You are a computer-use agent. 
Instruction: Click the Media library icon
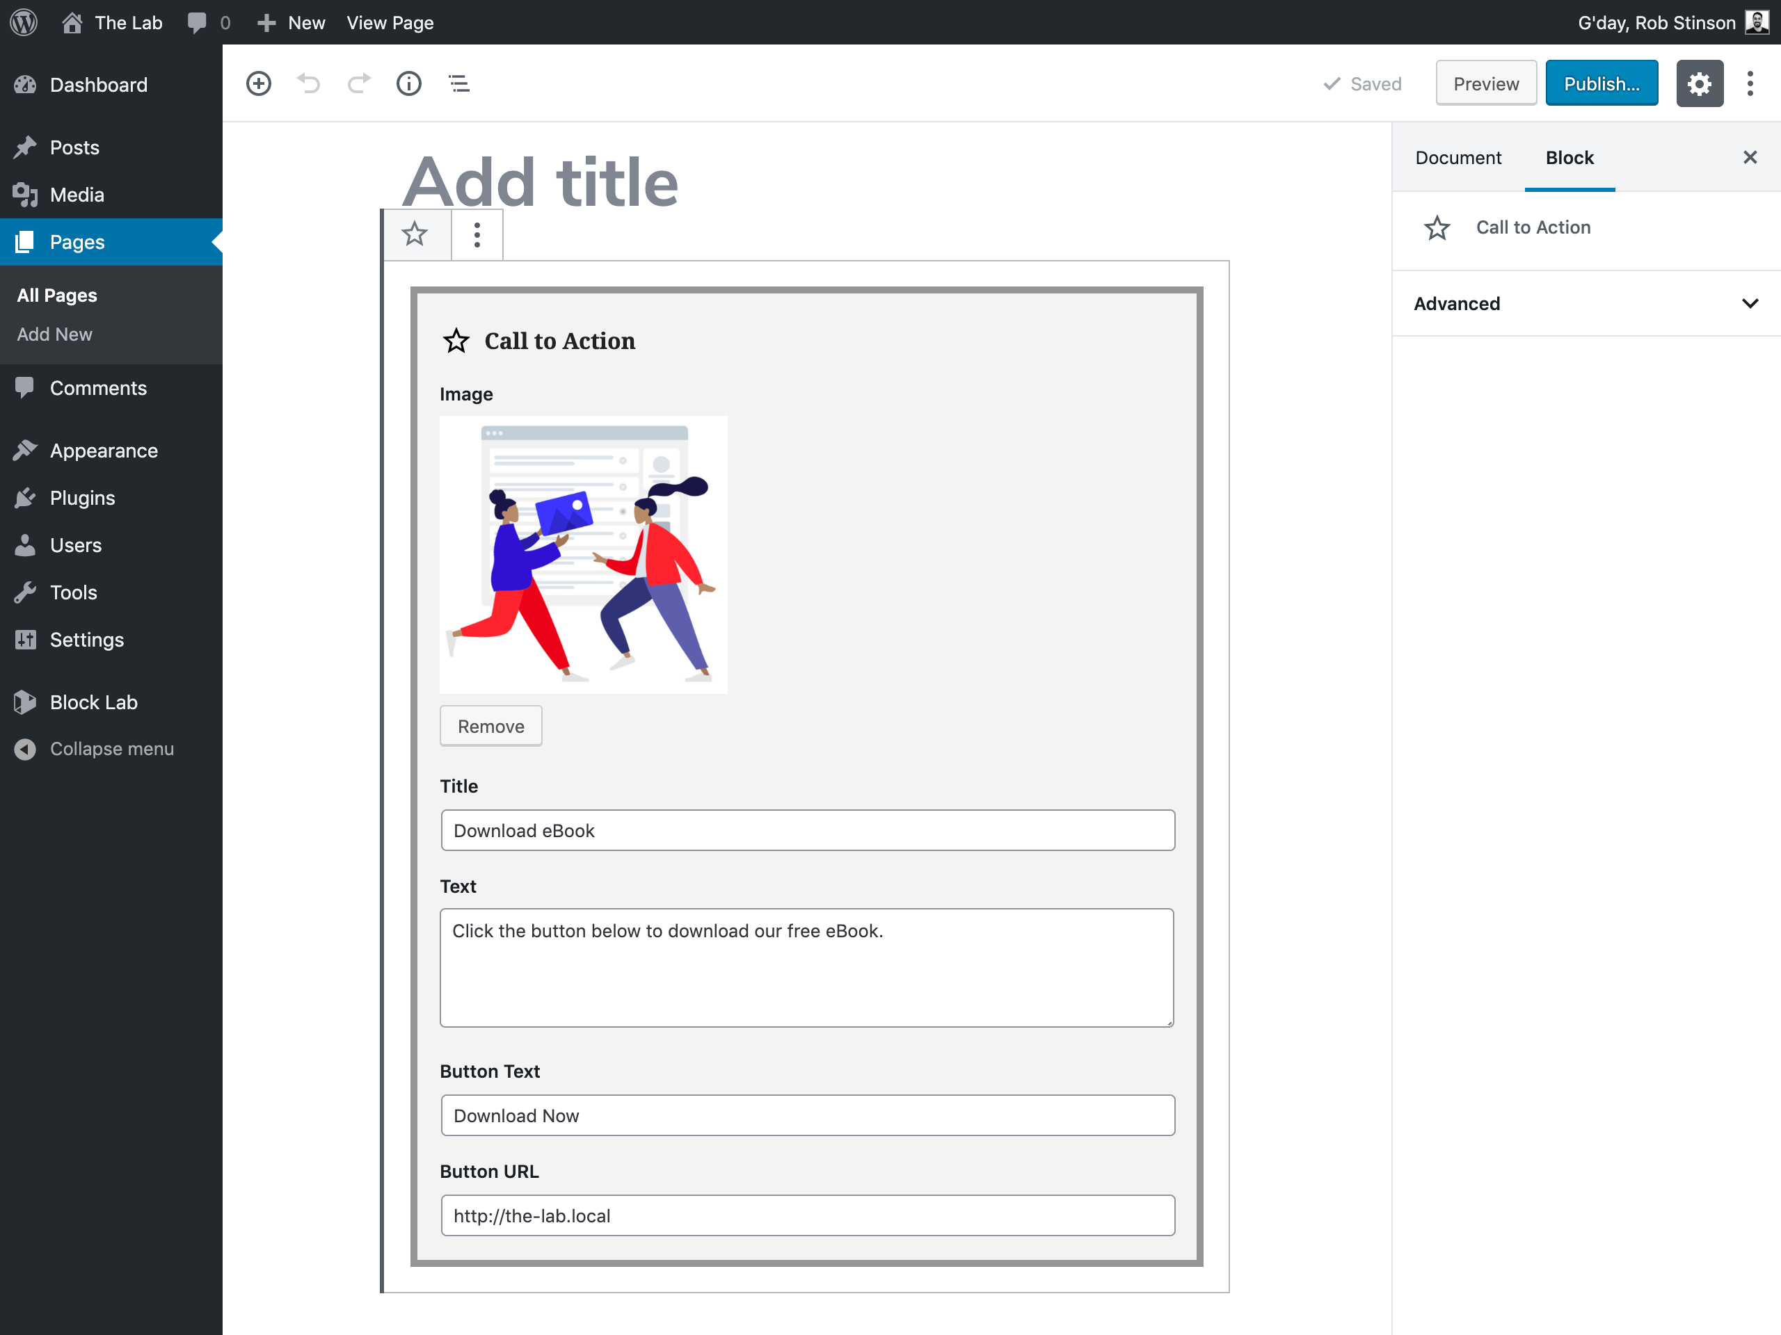(x=25, y=195)
